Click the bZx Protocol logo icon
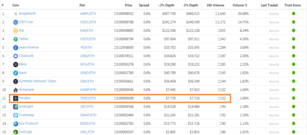307x135 pixels. pyautogui.click(x=16, y=124)
